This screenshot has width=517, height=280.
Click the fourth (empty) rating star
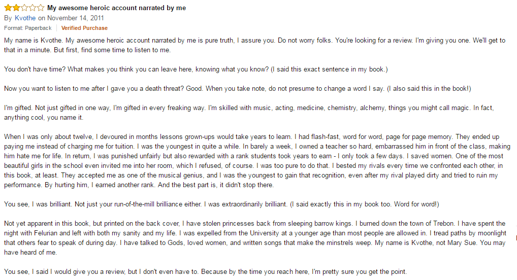tap(32, 8)
